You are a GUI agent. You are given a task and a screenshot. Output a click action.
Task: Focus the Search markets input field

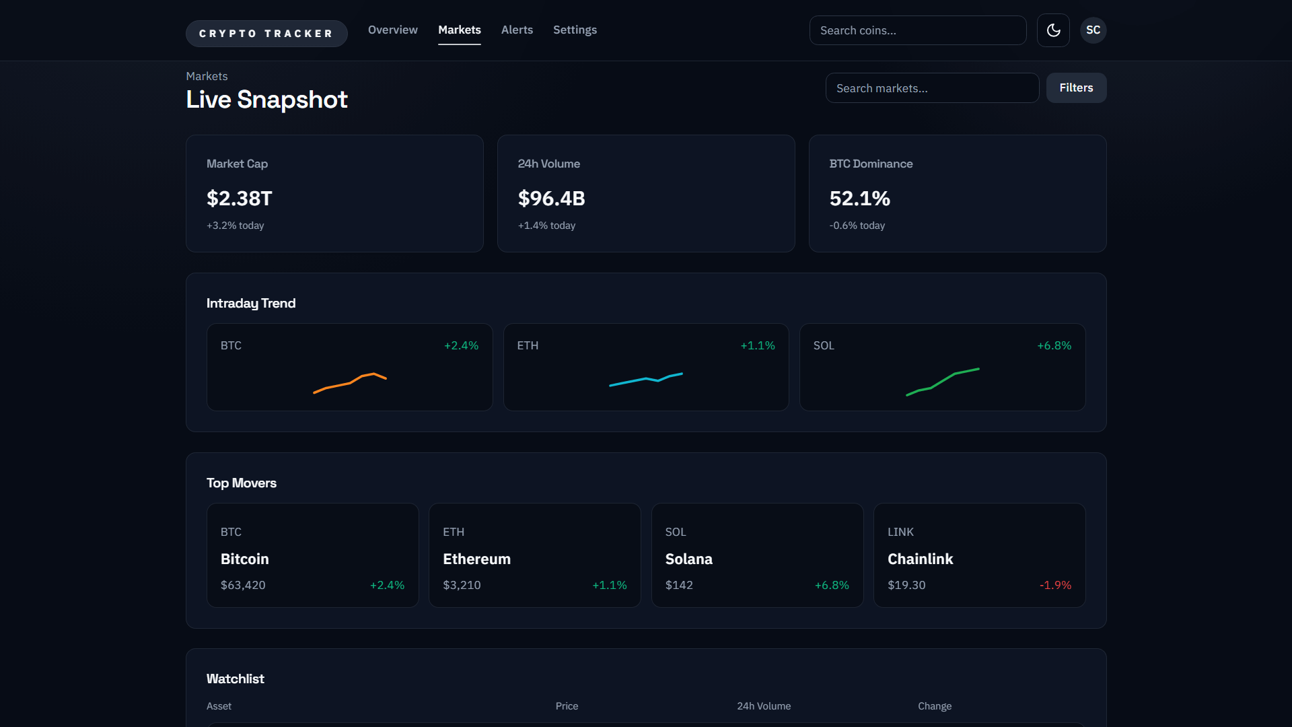click(932, 88)
